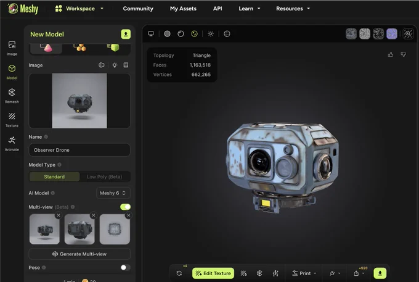
Task: Switch to outlined sphere shading mode
Action: [x=181, y=34]
